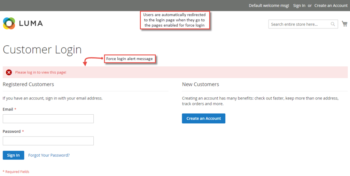Click the Search entire store field

(299, 24)
